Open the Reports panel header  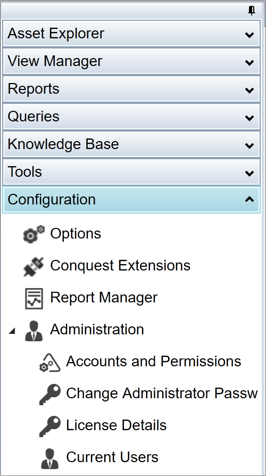(131, 88)
